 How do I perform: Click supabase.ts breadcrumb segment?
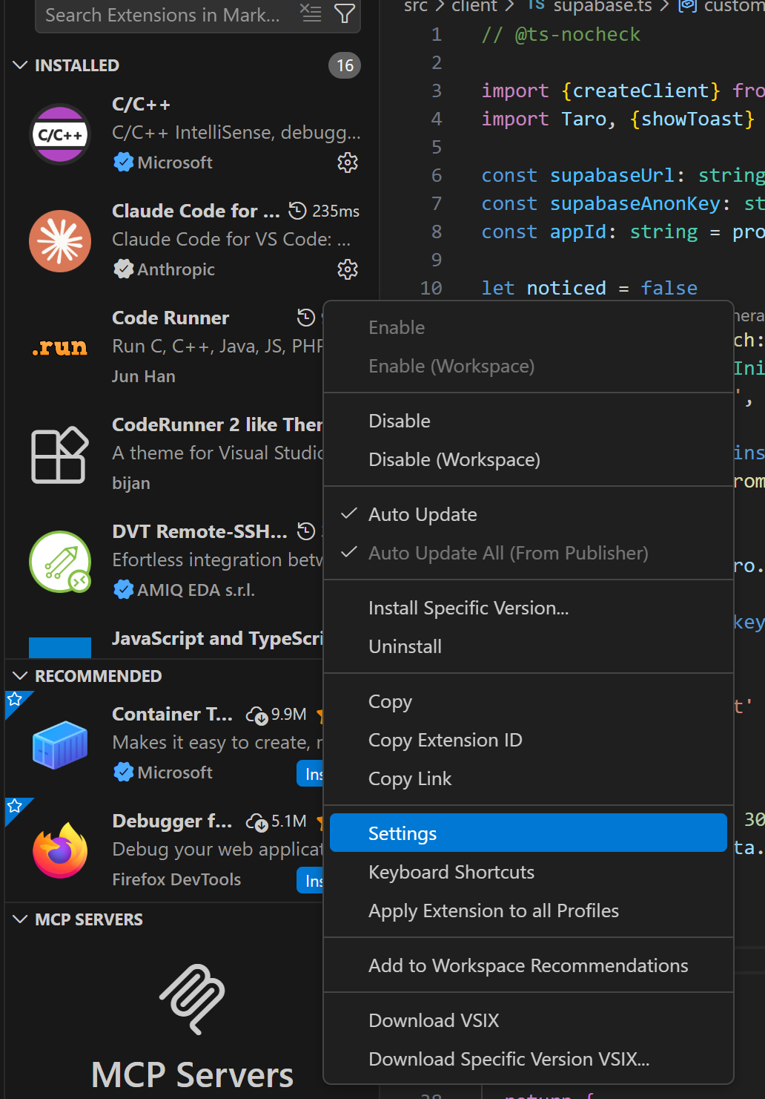tap(603, 6)
